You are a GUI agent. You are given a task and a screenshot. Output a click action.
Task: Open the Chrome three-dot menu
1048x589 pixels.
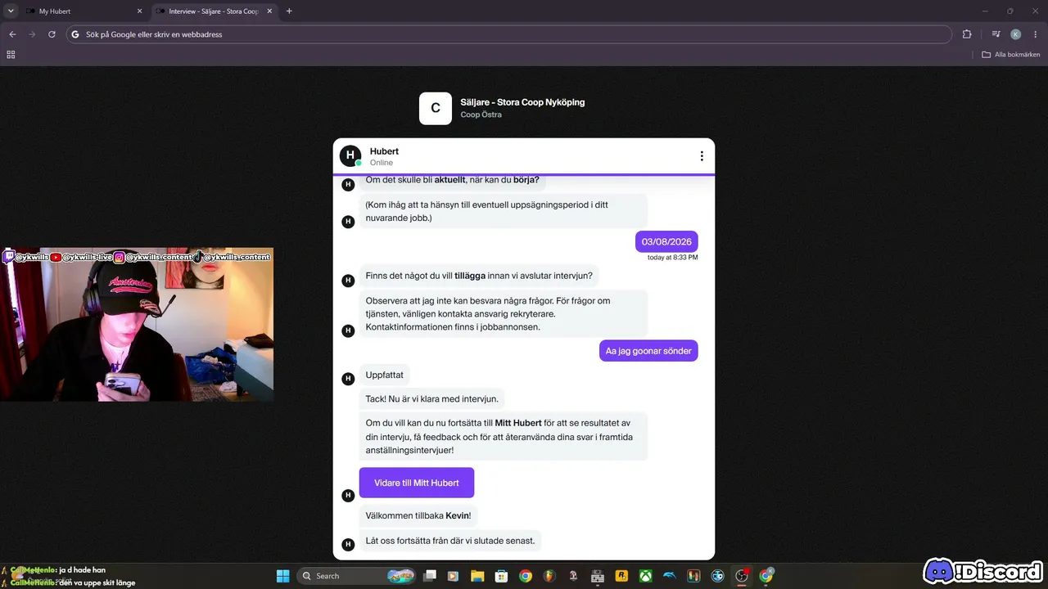coord(1035,34)
